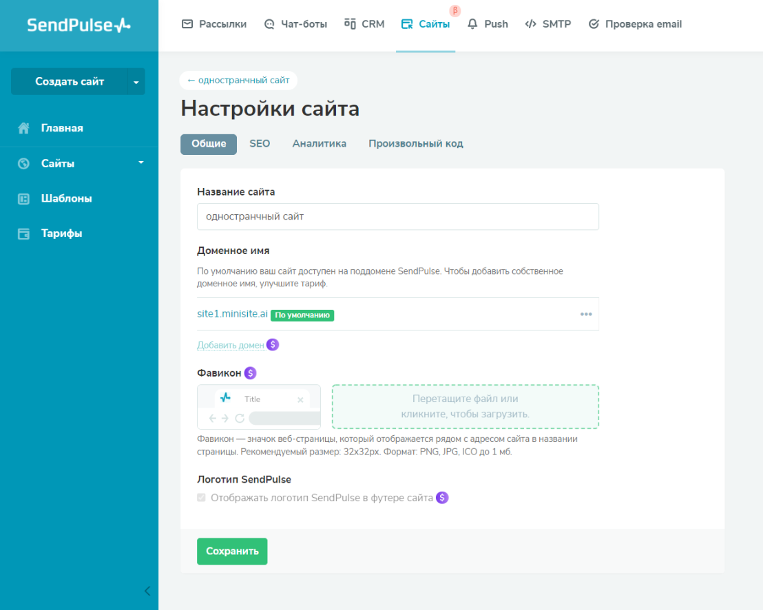Open the site1.minisite.ai domain link
This screenshot has width=763, height=610.
coord(232,314)
